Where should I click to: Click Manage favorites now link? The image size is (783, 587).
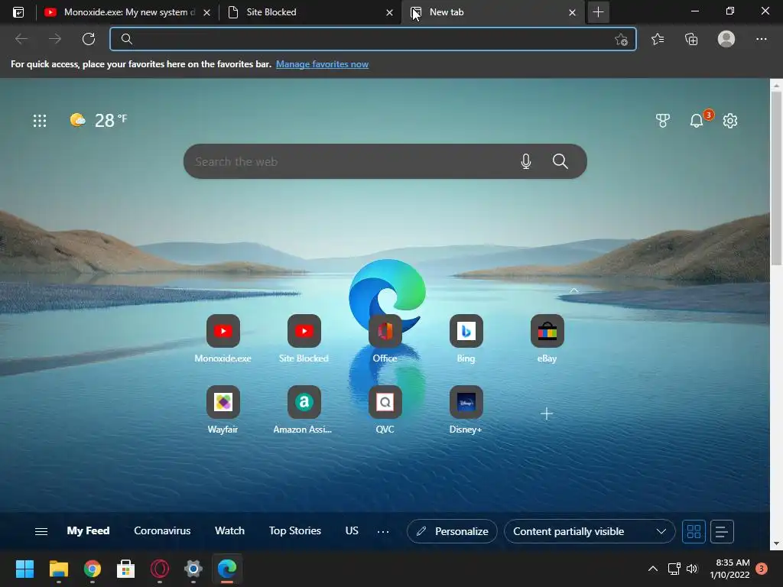pos(322,64)
